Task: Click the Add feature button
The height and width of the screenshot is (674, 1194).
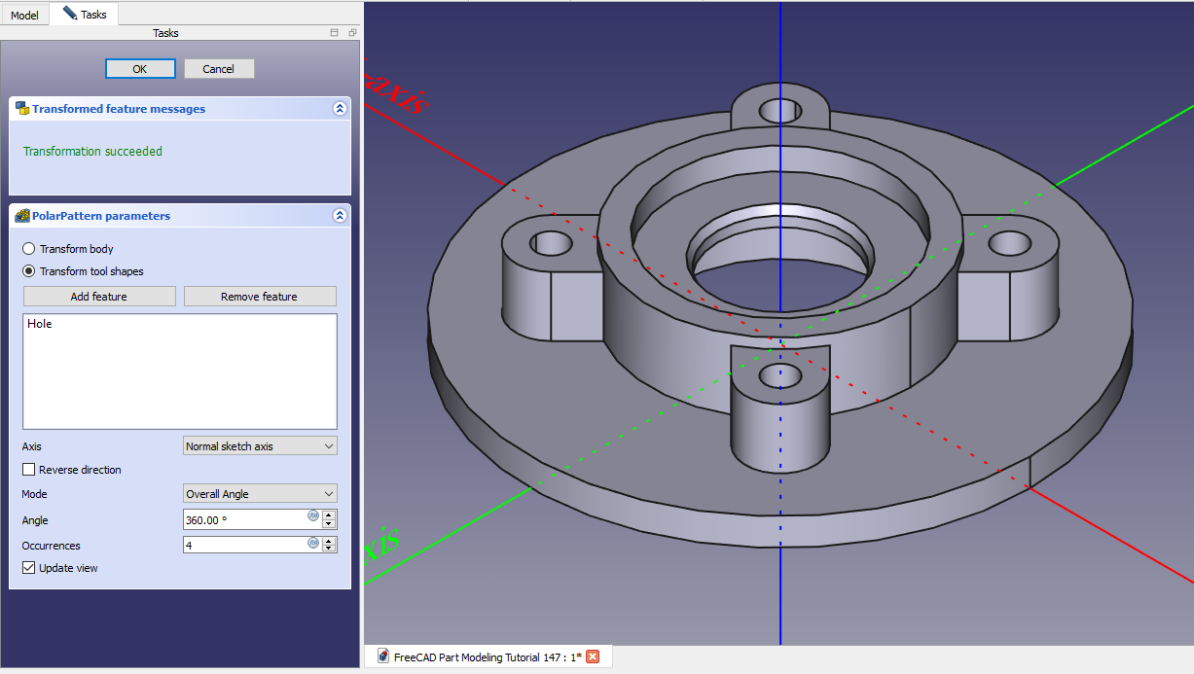Action: click(99, 297)
